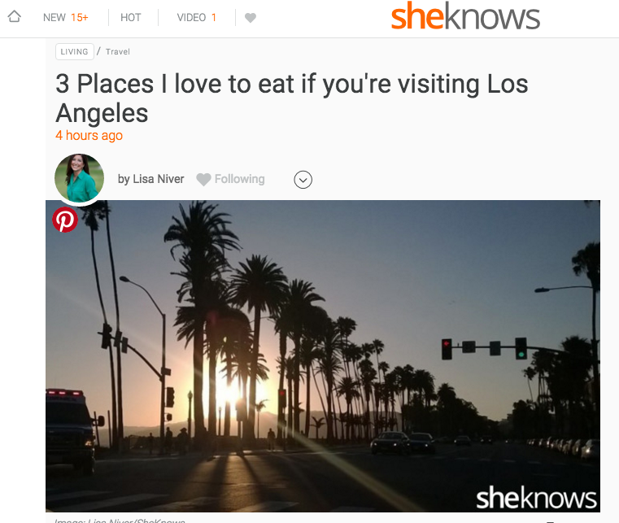Click the article headline about Los Angeles

pos(292,98)
